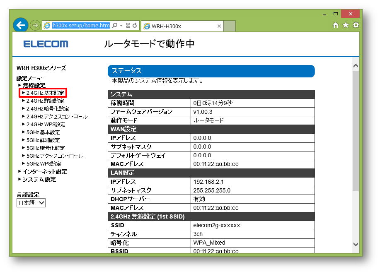
Task: Click the scrollbar down arrow
Action: (x=356, y=244)
